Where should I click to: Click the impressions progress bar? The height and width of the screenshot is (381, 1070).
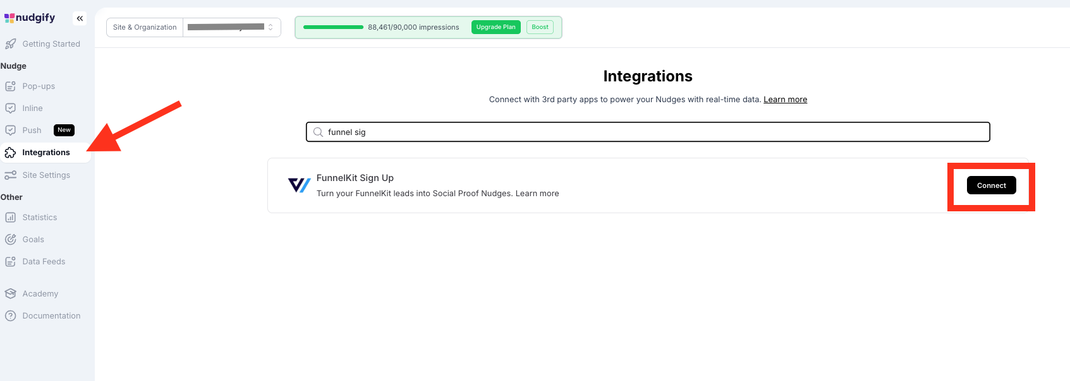click(x=333, y=27)
